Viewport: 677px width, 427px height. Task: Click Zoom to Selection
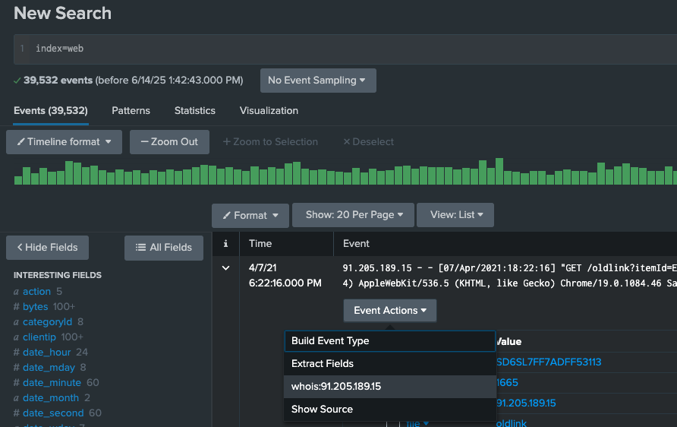tap(270, 142)
